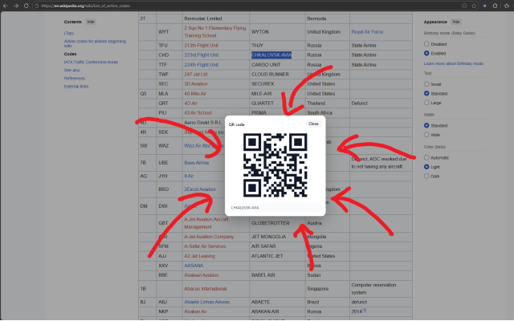
Task: Open Abacus International link
Action: [206, 289]
